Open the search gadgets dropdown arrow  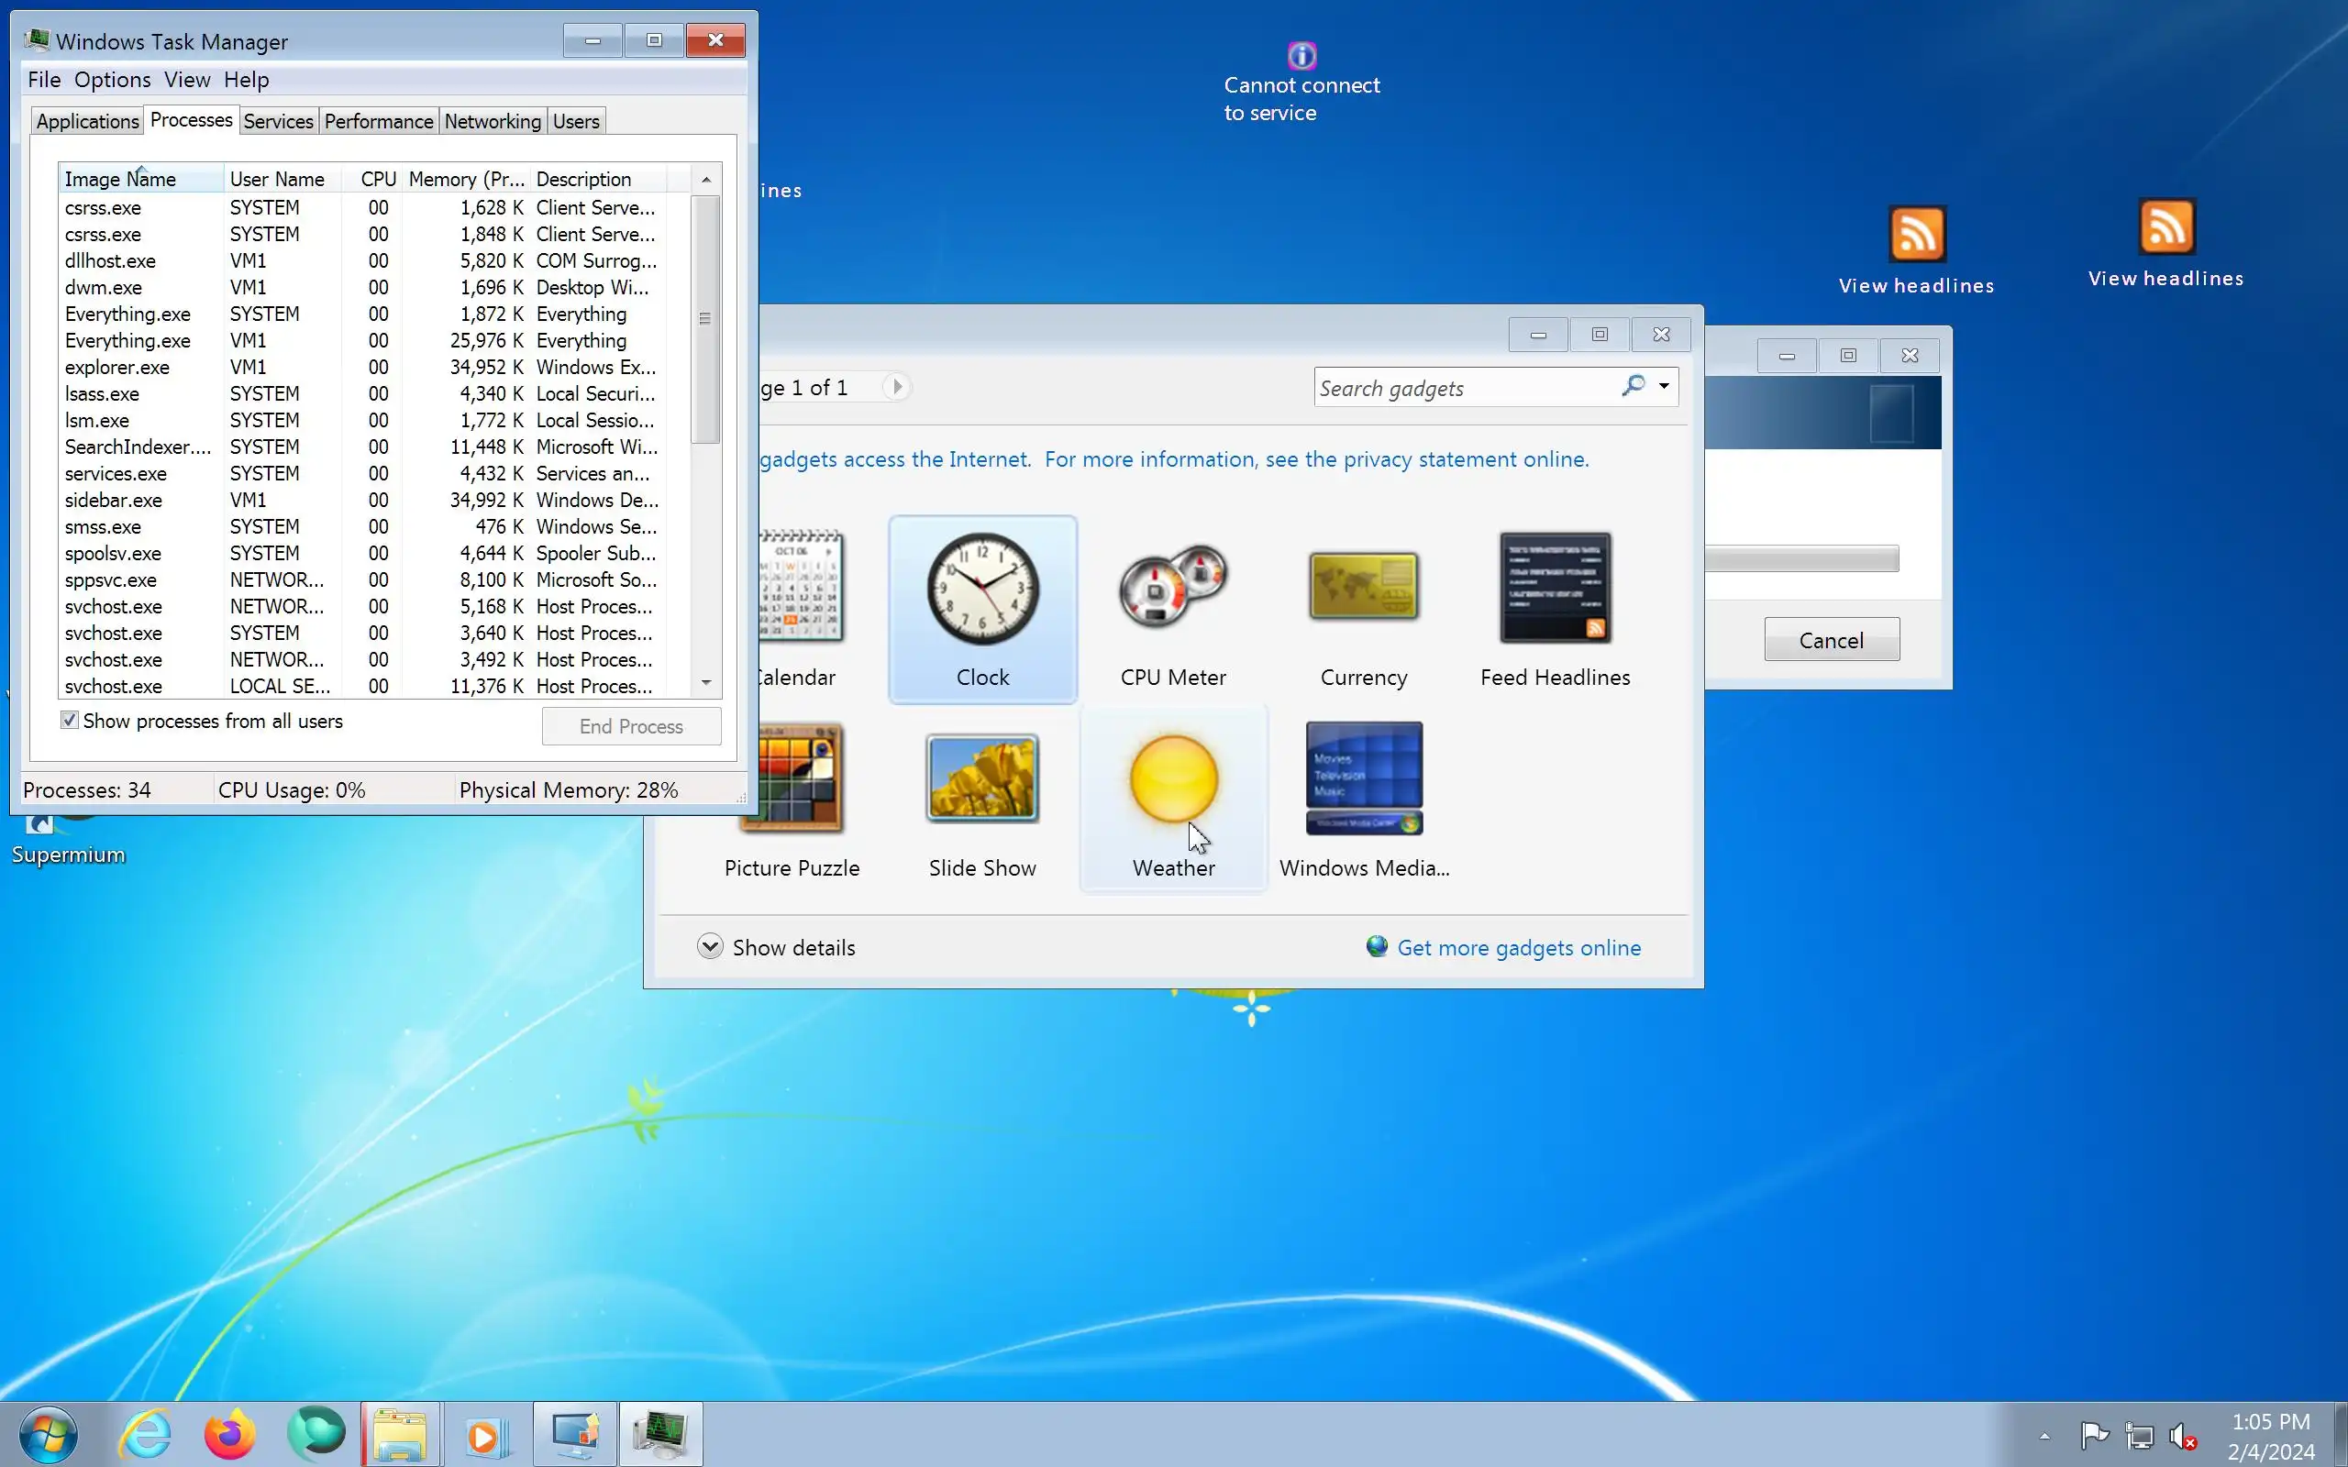tap(1664, 386)
